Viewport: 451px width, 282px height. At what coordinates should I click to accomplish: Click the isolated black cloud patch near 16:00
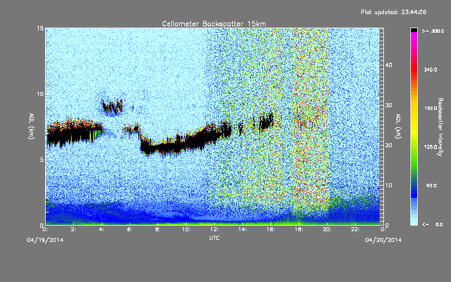coord(266,121)
